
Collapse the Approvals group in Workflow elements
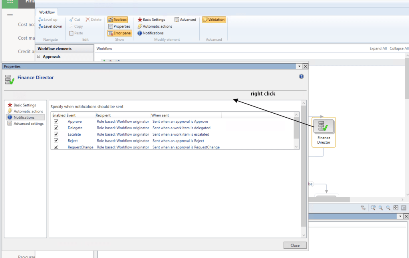point(39,57)
